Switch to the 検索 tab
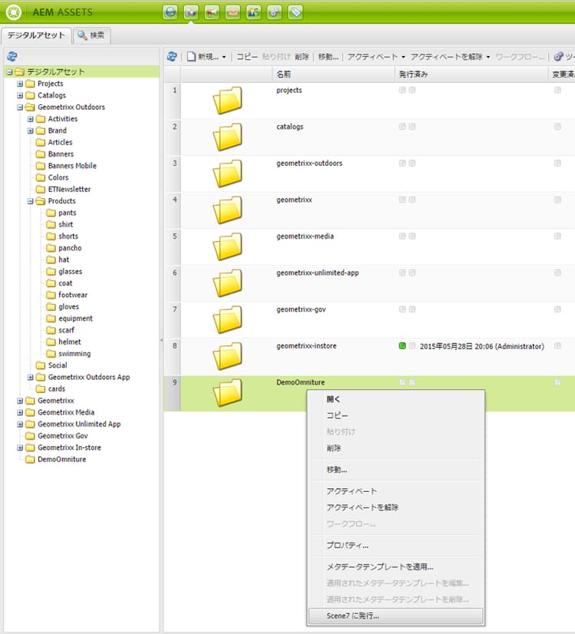575x634 pixels. (x=92, y=35)
